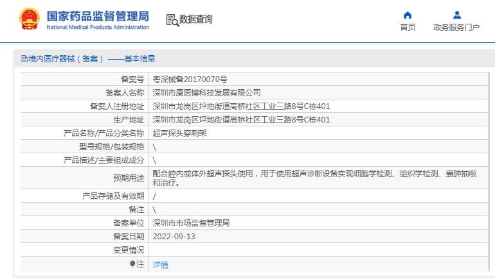Click the 产品存储及有效期 label
Screen dimensions: 495x279
click(x=113, y=196)
